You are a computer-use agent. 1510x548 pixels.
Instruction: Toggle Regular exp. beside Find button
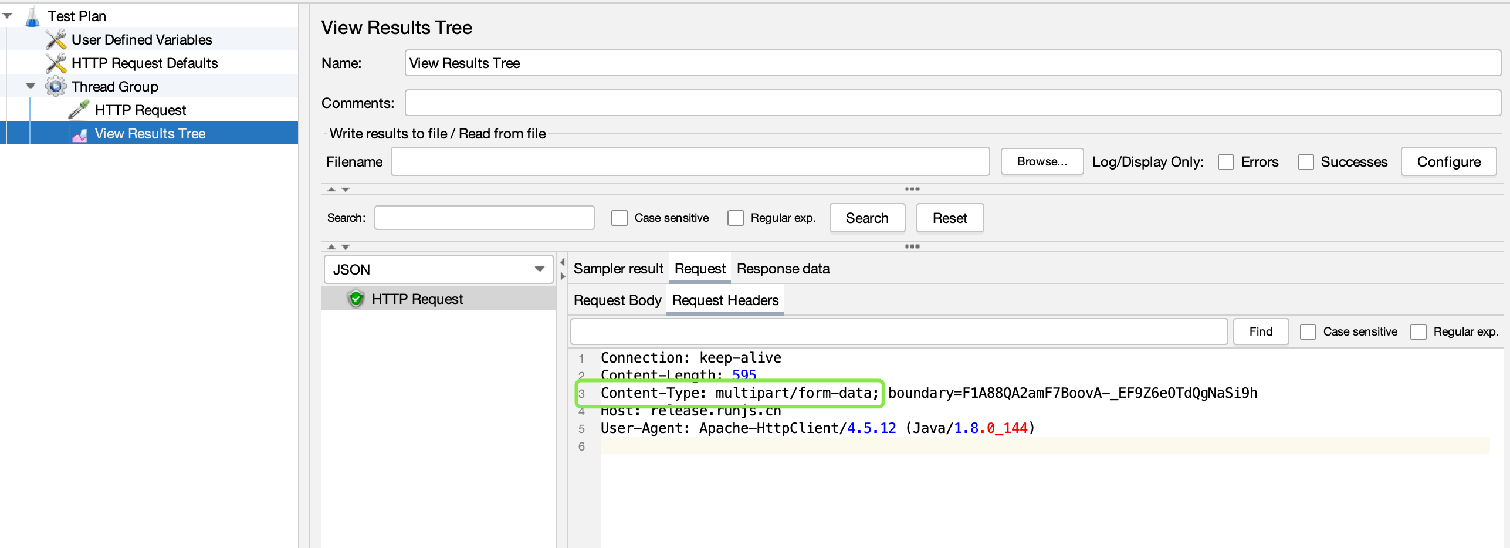click(x=1418, y=332)
